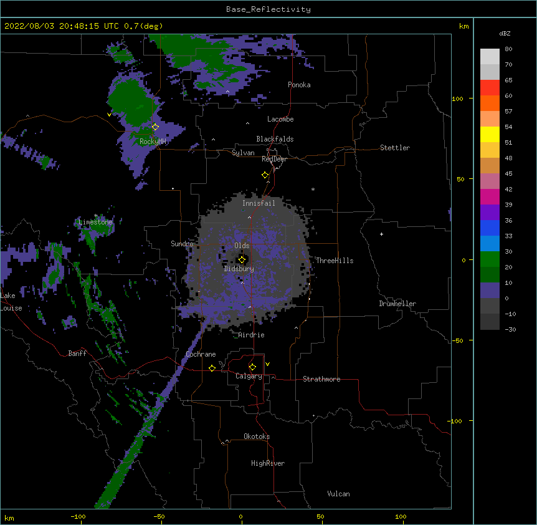Image resolution: width=537 pixels, height=525 pixels.
Task: Click the Drumheller label
Action: pyautogui.click(x=397, y=304)
